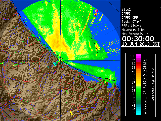
Task: Click the '-7' legend label
Action: 133,113
